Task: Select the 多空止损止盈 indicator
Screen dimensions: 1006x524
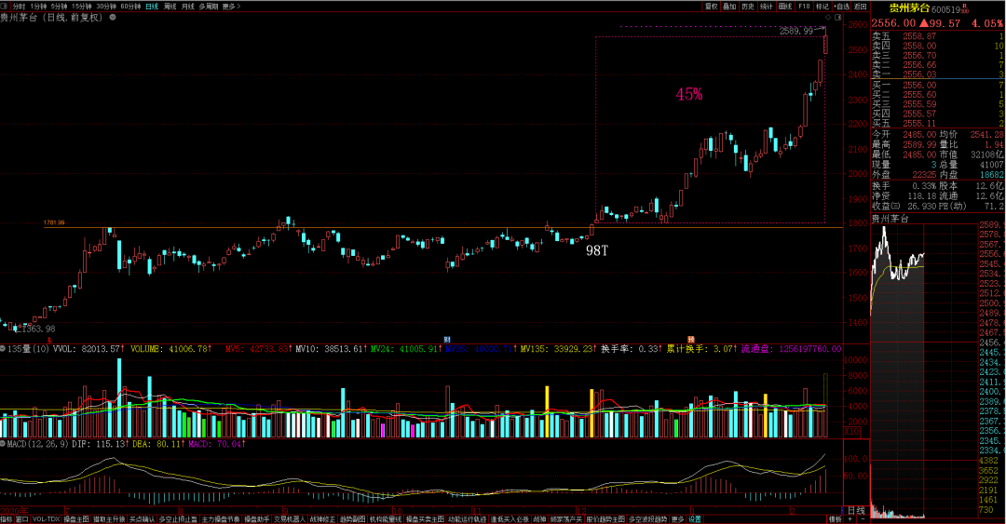Action: (178, 518)
